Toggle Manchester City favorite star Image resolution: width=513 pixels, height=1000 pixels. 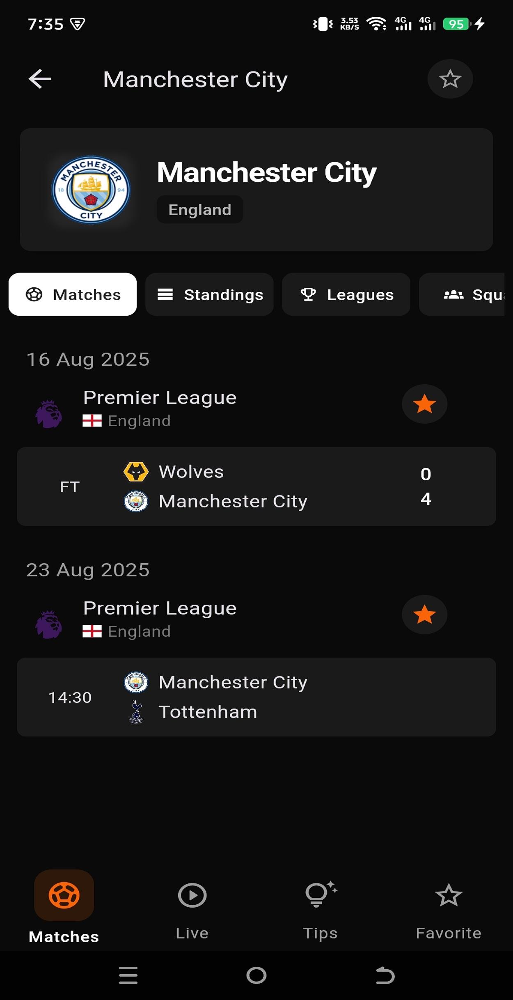[450, 79]
